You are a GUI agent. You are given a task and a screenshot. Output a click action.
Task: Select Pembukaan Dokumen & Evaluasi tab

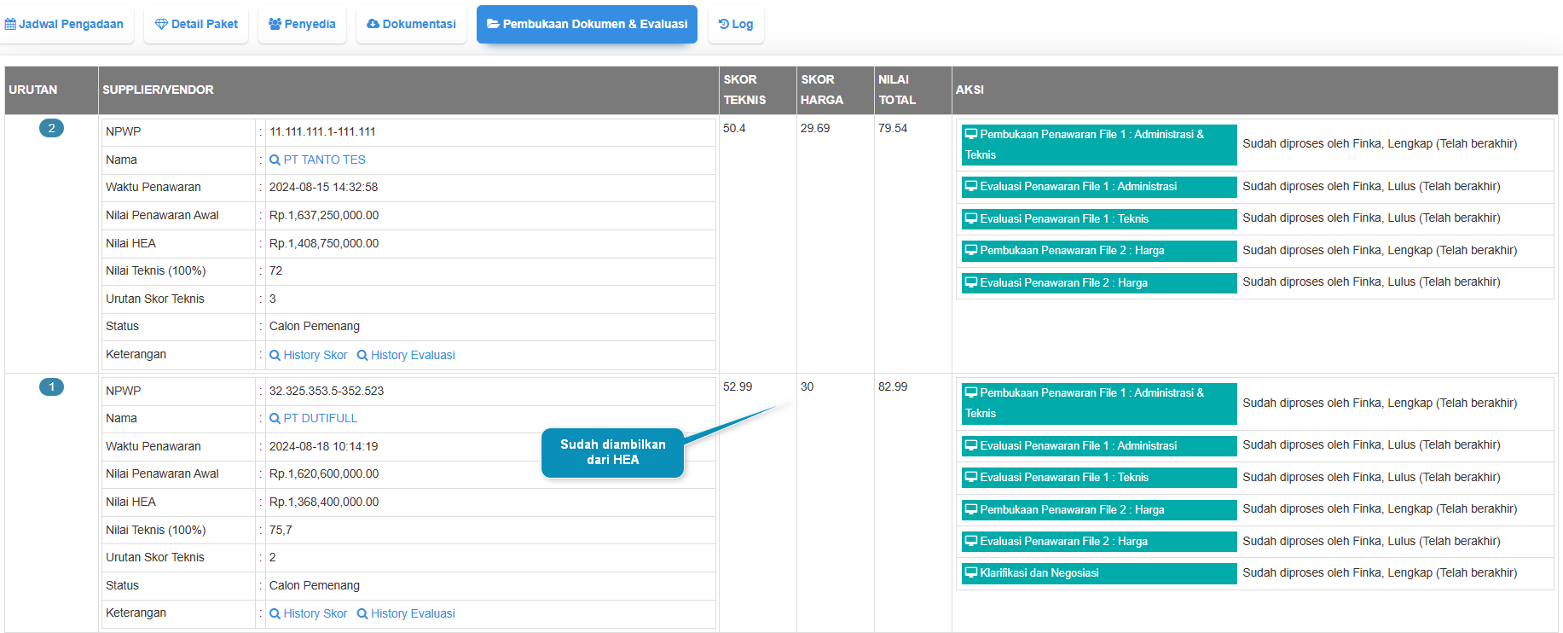(x=587, y=24)
